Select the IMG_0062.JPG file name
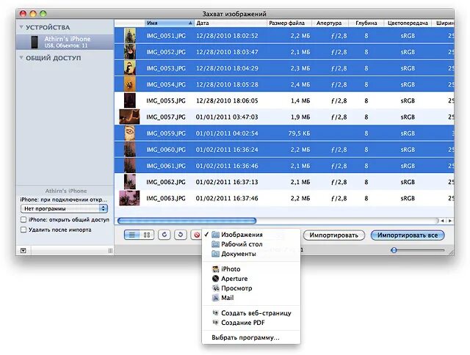This screenshot has width=470, height=355. click(166, 182)
